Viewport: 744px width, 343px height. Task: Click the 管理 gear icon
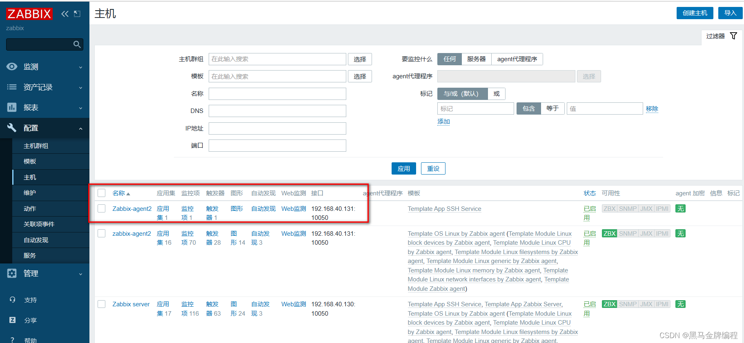[x=12, y=273]
